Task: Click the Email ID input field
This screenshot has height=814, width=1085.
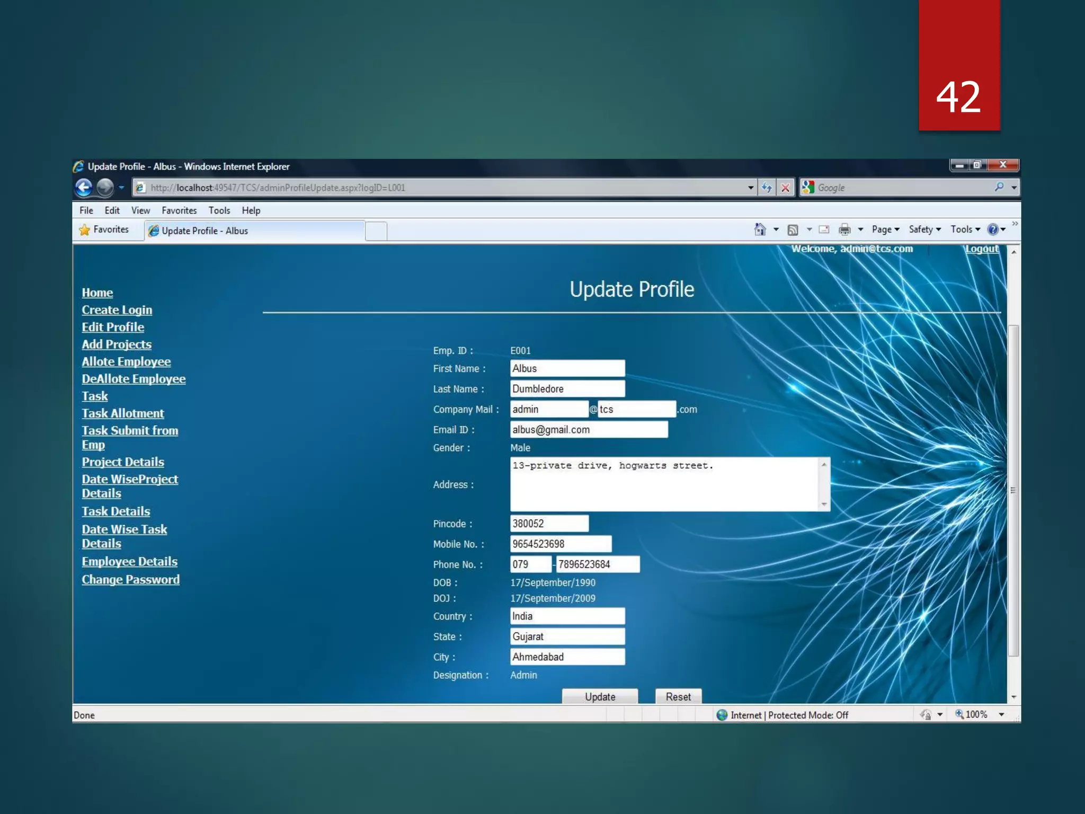Action: pyautogui.click(x=588, y=430)
